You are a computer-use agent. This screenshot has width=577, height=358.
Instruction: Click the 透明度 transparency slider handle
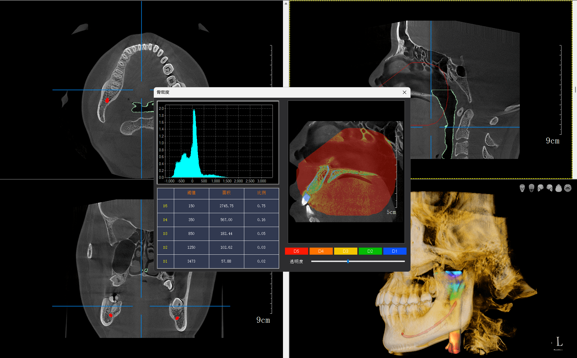click(348, 261)
